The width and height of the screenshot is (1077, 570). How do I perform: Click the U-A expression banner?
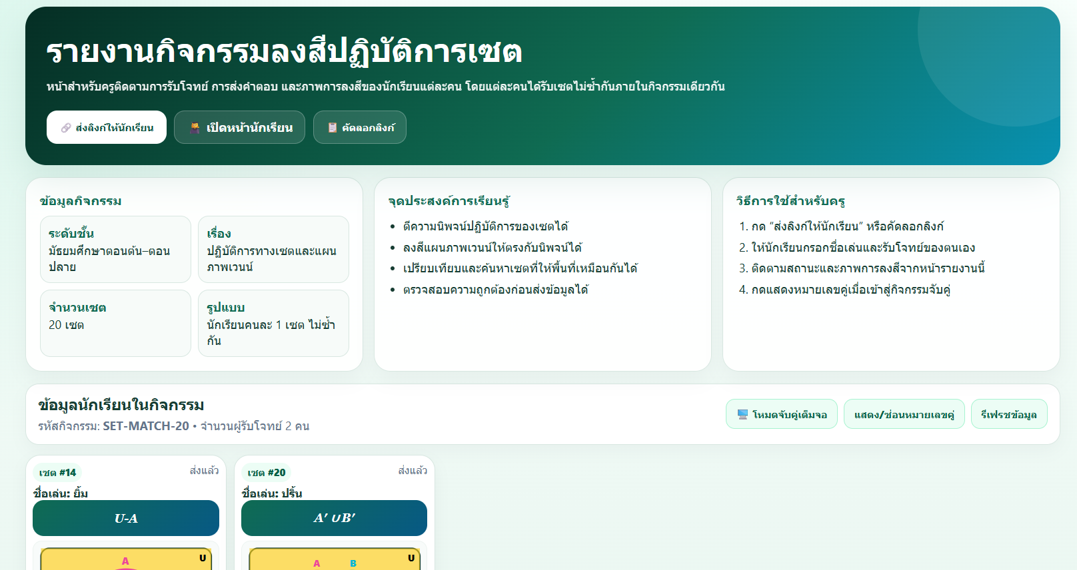pyautogui.click(x=126, y=518)
